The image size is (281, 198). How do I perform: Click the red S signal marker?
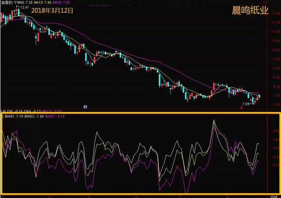[242, 108]
